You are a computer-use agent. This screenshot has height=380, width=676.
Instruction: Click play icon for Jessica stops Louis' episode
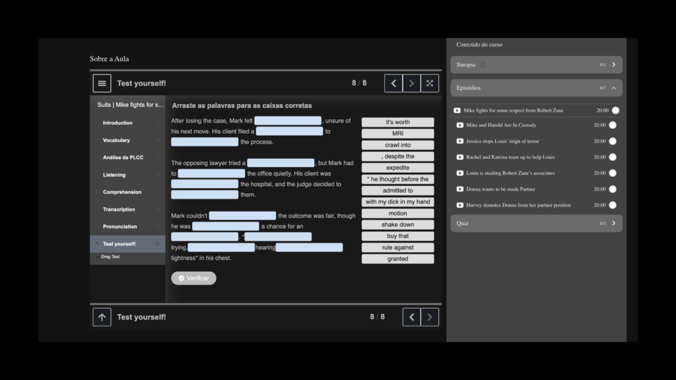(460, 141)
